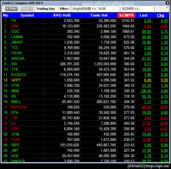This screenshot has width=171, height=169.
Task: Click the change value 5.75
Action: coord(164,31)
